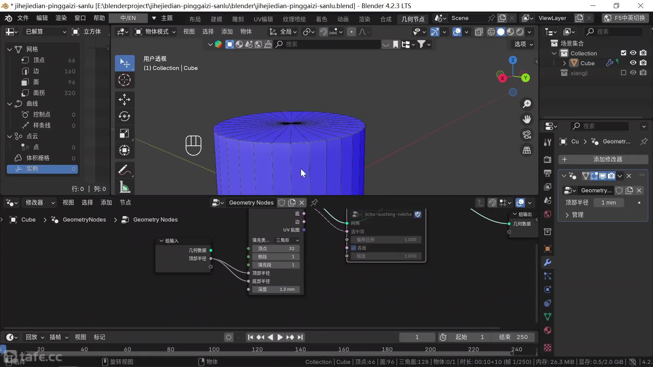Open the 物体模式 mode dropdown
The height and width of the screenshot is (367, 653).
[x=155, y=32]
